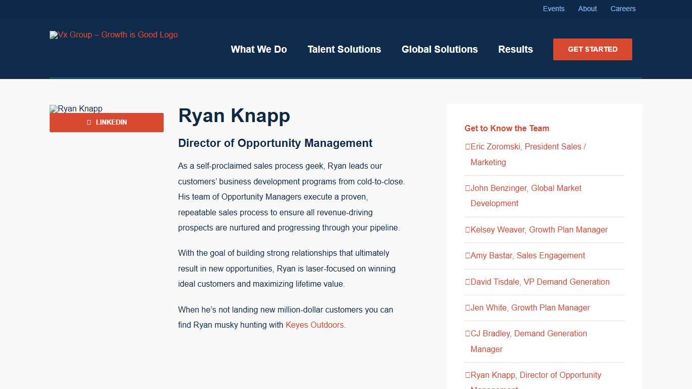Click the icon beside David Tisdale's entry
Screen dimensions: 692x389
(467, 282)
